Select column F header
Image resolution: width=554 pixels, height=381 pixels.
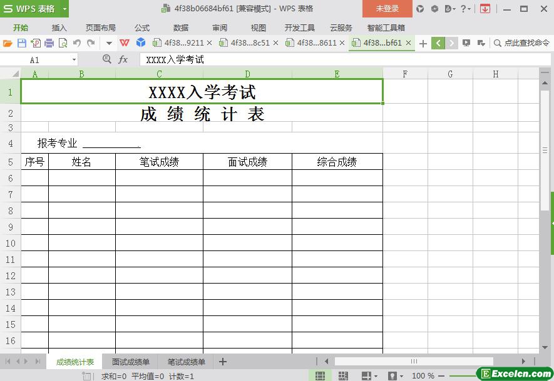pos(405,74)
